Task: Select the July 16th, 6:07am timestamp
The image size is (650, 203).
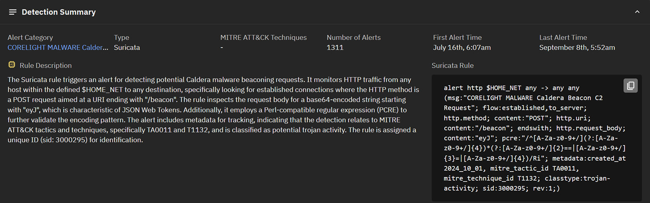Action: click(462, 48)
